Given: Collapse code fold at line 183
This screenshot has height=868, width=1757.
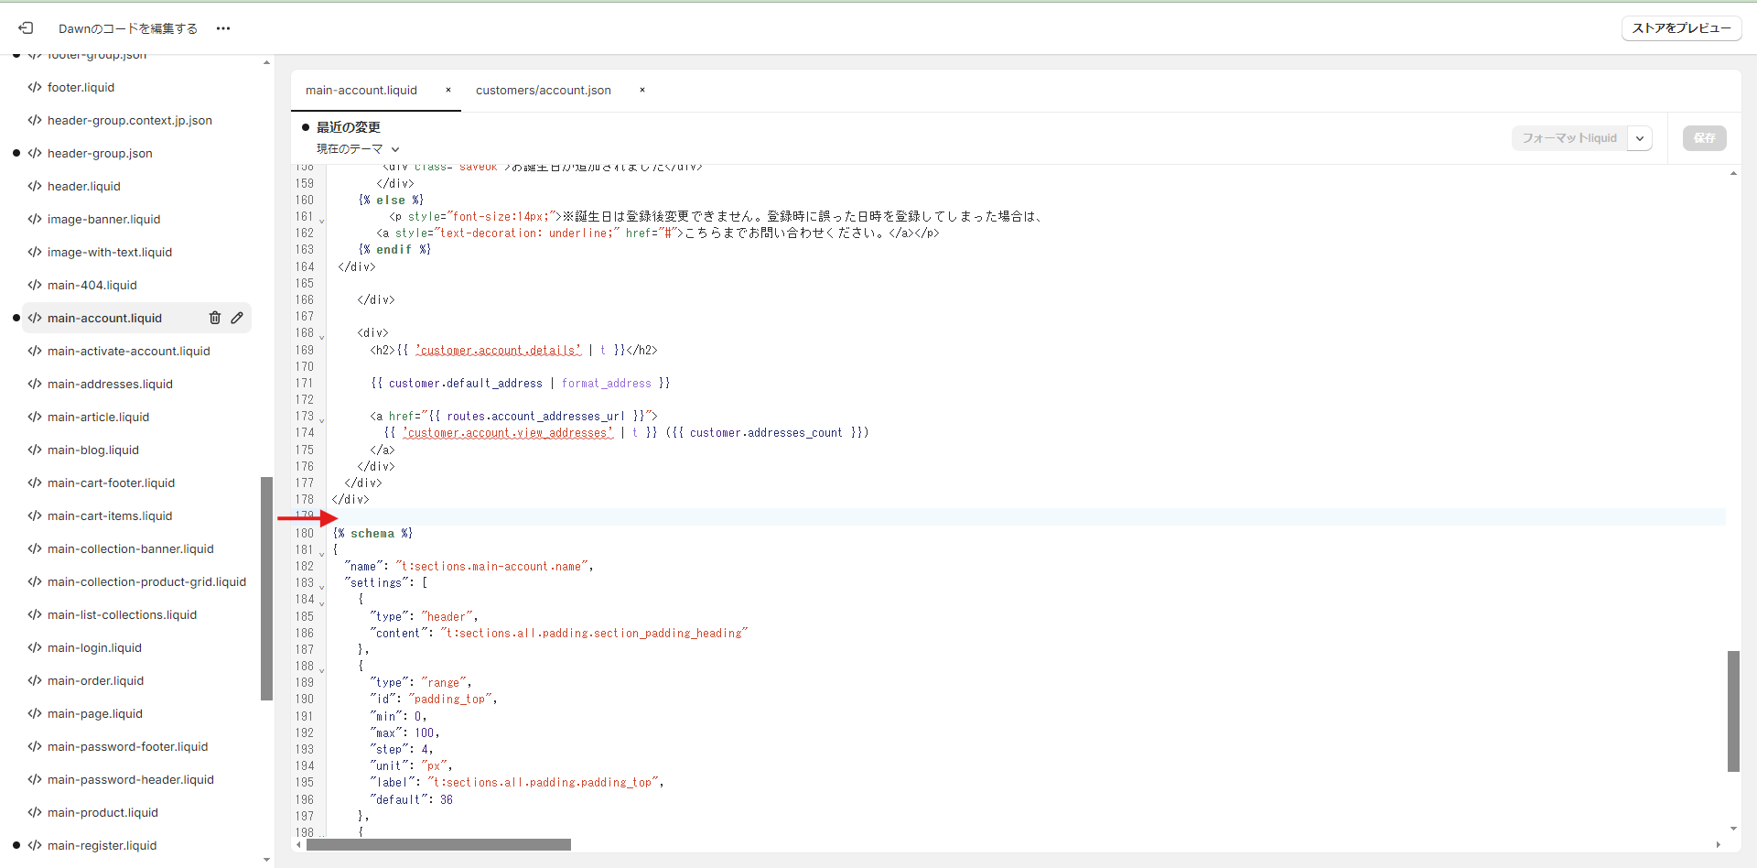Looking at the screenshot, I should 321,586.
